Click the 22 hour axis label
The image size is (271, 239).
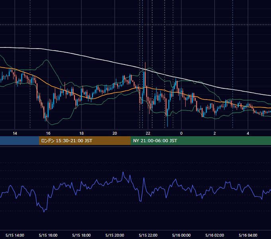148,133
